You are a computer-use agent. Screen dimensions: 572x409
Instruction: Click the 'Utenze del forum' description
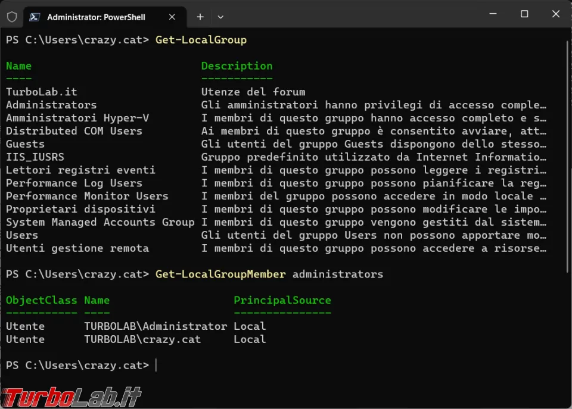pyautogui.click(x=253, y=92)
